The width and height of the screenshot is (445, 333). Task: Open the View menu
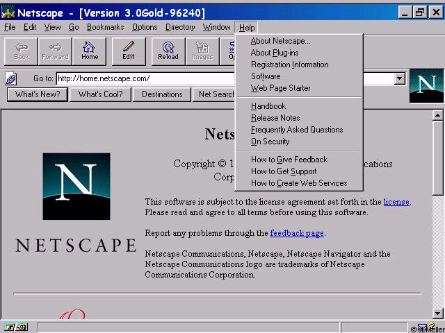click(x=52, y=27)
